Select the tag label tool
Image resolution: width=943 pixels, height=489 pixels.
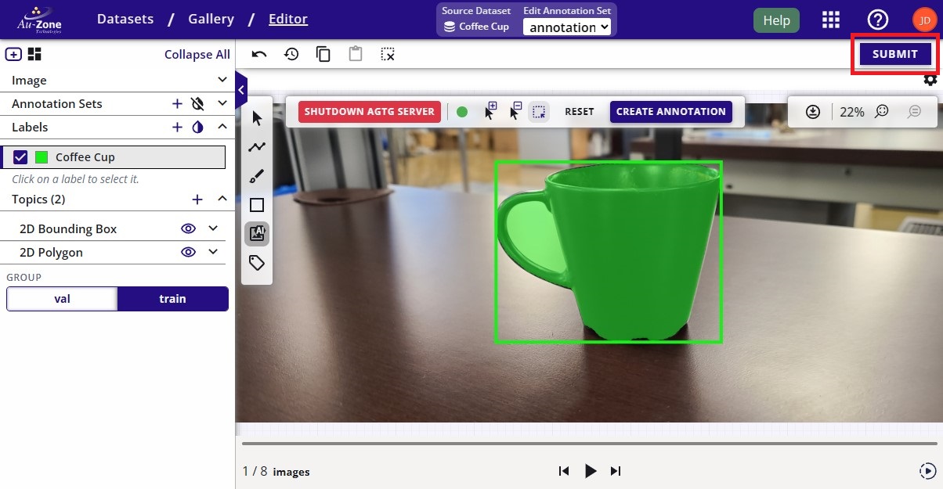257,262
